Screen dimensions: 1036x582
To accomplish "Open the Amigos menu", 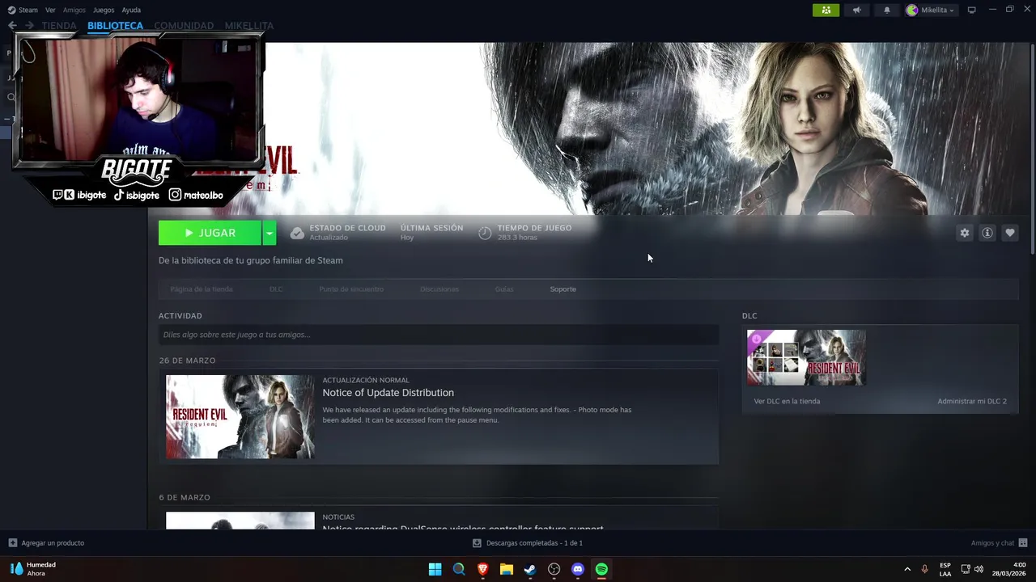I will click(x=74, y=10).
